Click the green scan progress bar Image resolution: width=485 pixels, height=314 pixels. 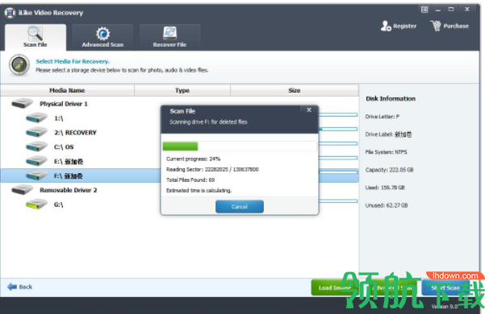point(180,147)
